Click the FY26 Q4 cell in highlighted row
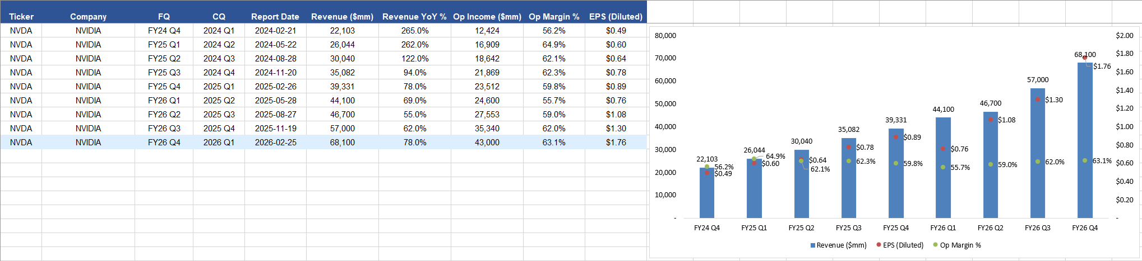This screenshot has width=1142, height=261. (164, 143)
